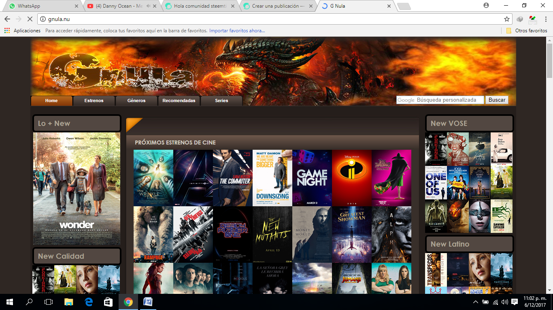Open the Saving Capitalism poster
The width and height of the screenshot is (553, 310).
click(x=502, y=216)
